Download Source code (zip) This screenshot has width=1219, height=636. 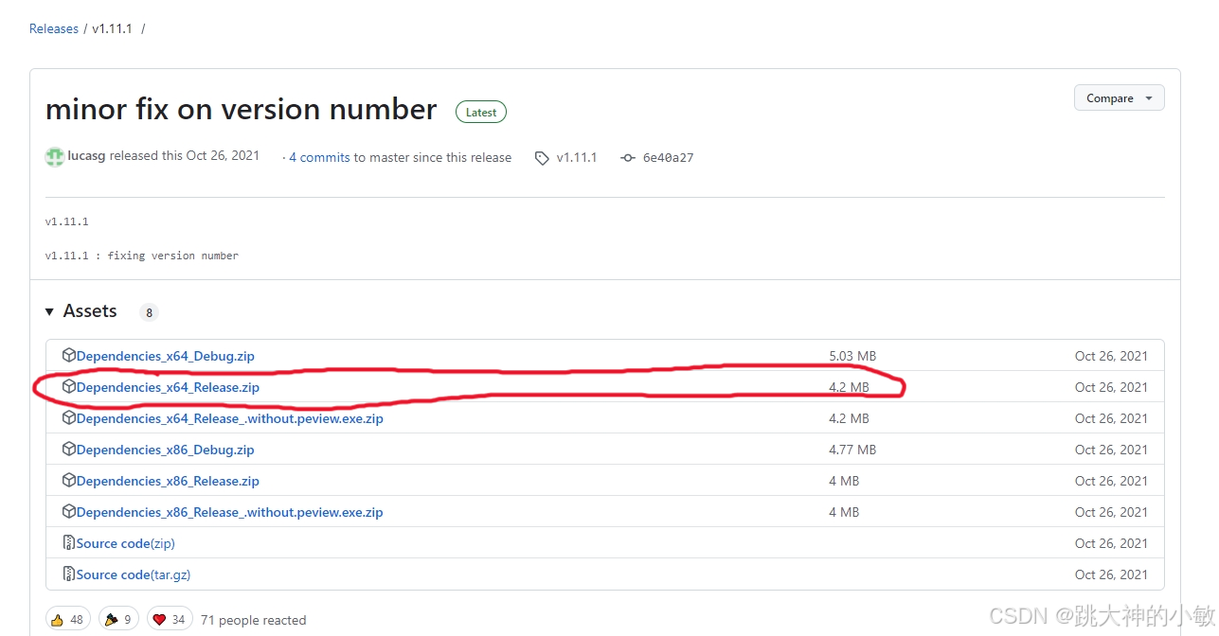[126, 543]
